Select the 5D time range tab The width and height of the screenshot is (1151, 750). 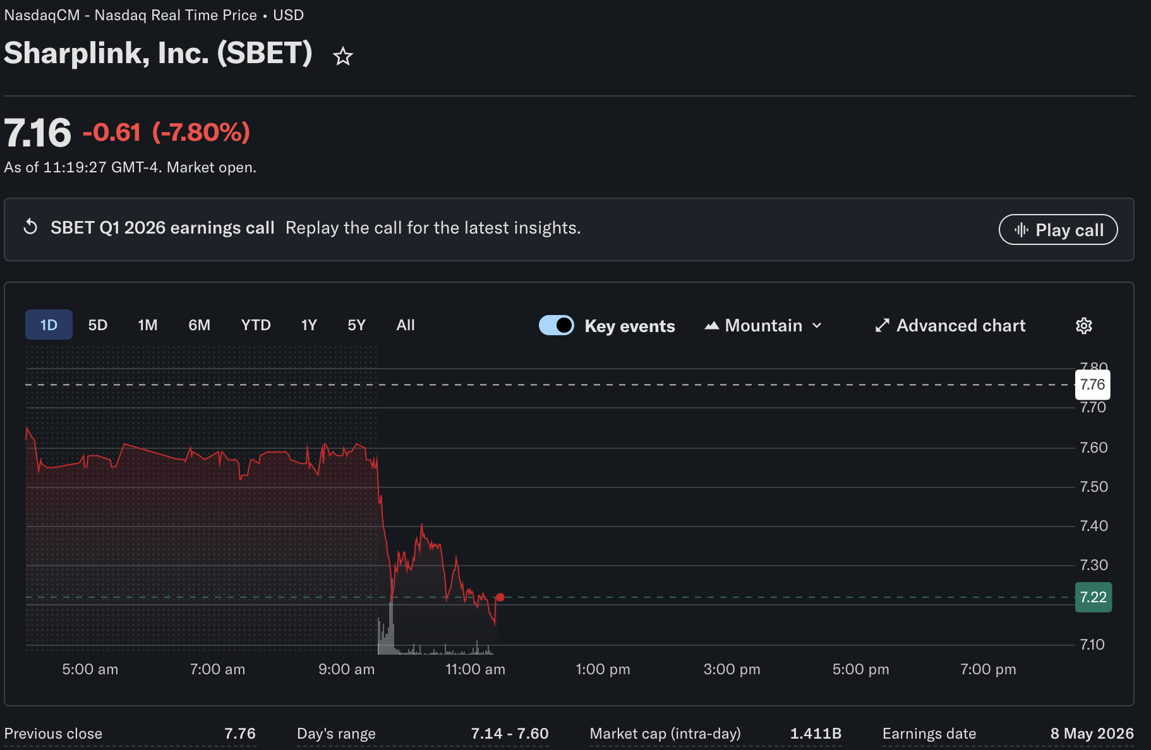(97, 325)
